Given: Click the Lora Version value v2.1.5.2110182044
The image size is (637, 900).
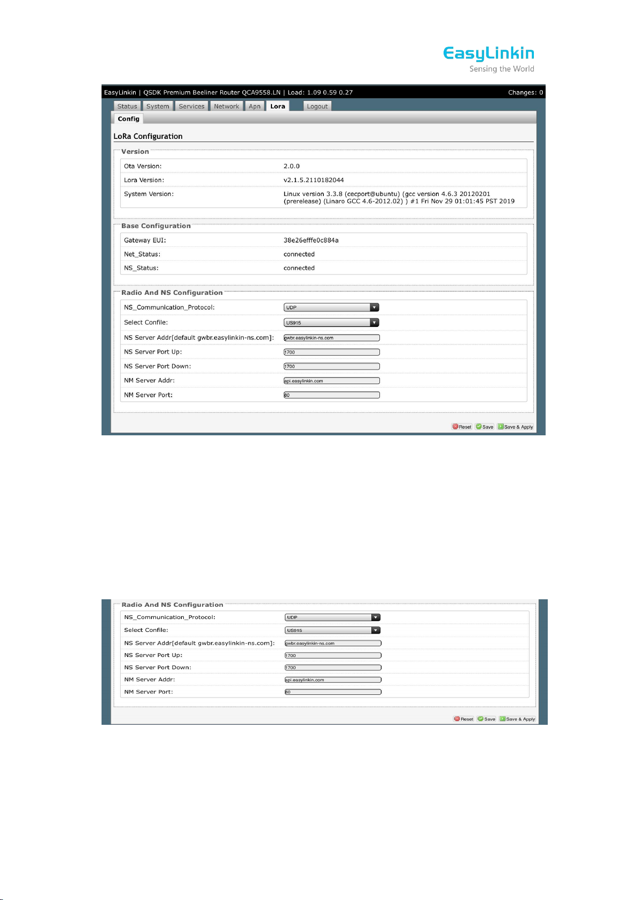Looking at the screenshot, I should (x=314, y=180).
